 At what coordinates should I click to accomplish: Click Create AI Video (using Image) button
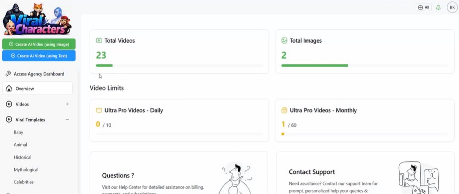click(x=39, y=44)
